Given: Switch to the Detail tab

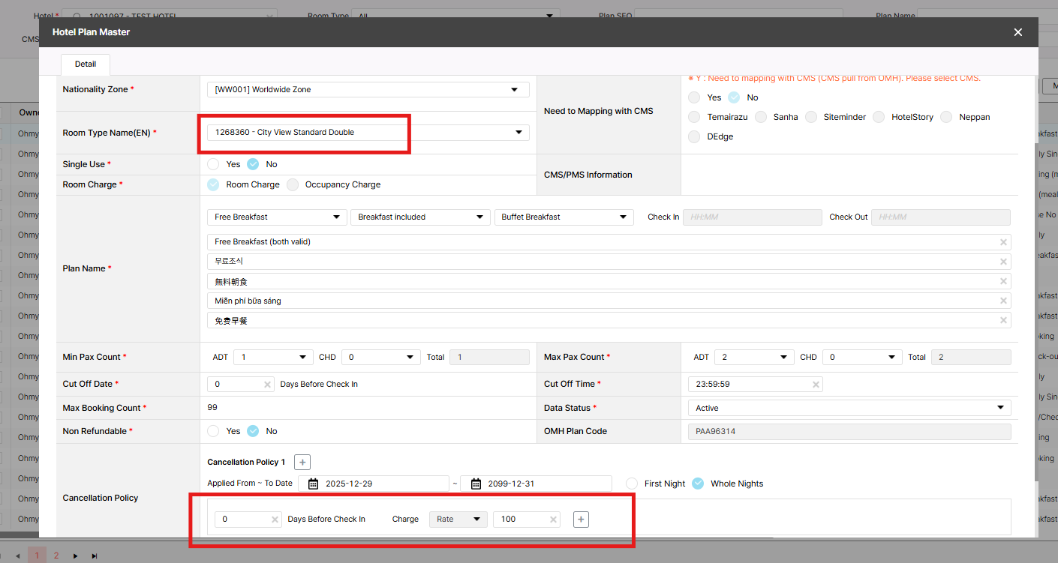Looking at the screenshot, I should pyautogui.click(x=86, y=64).
